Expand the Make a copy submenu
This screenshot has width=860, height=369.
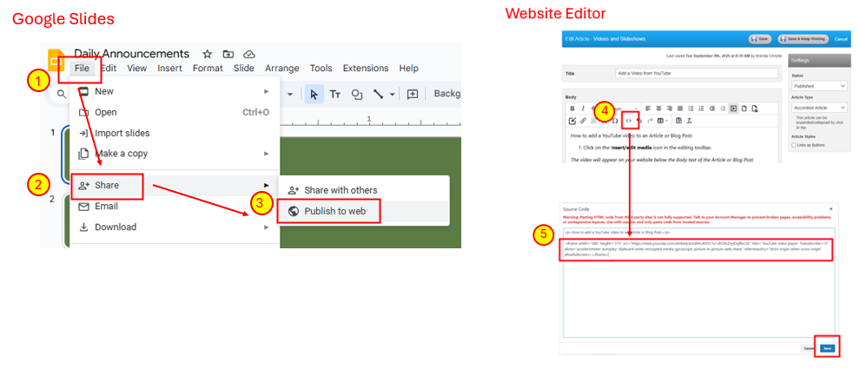tap(175, 154)
